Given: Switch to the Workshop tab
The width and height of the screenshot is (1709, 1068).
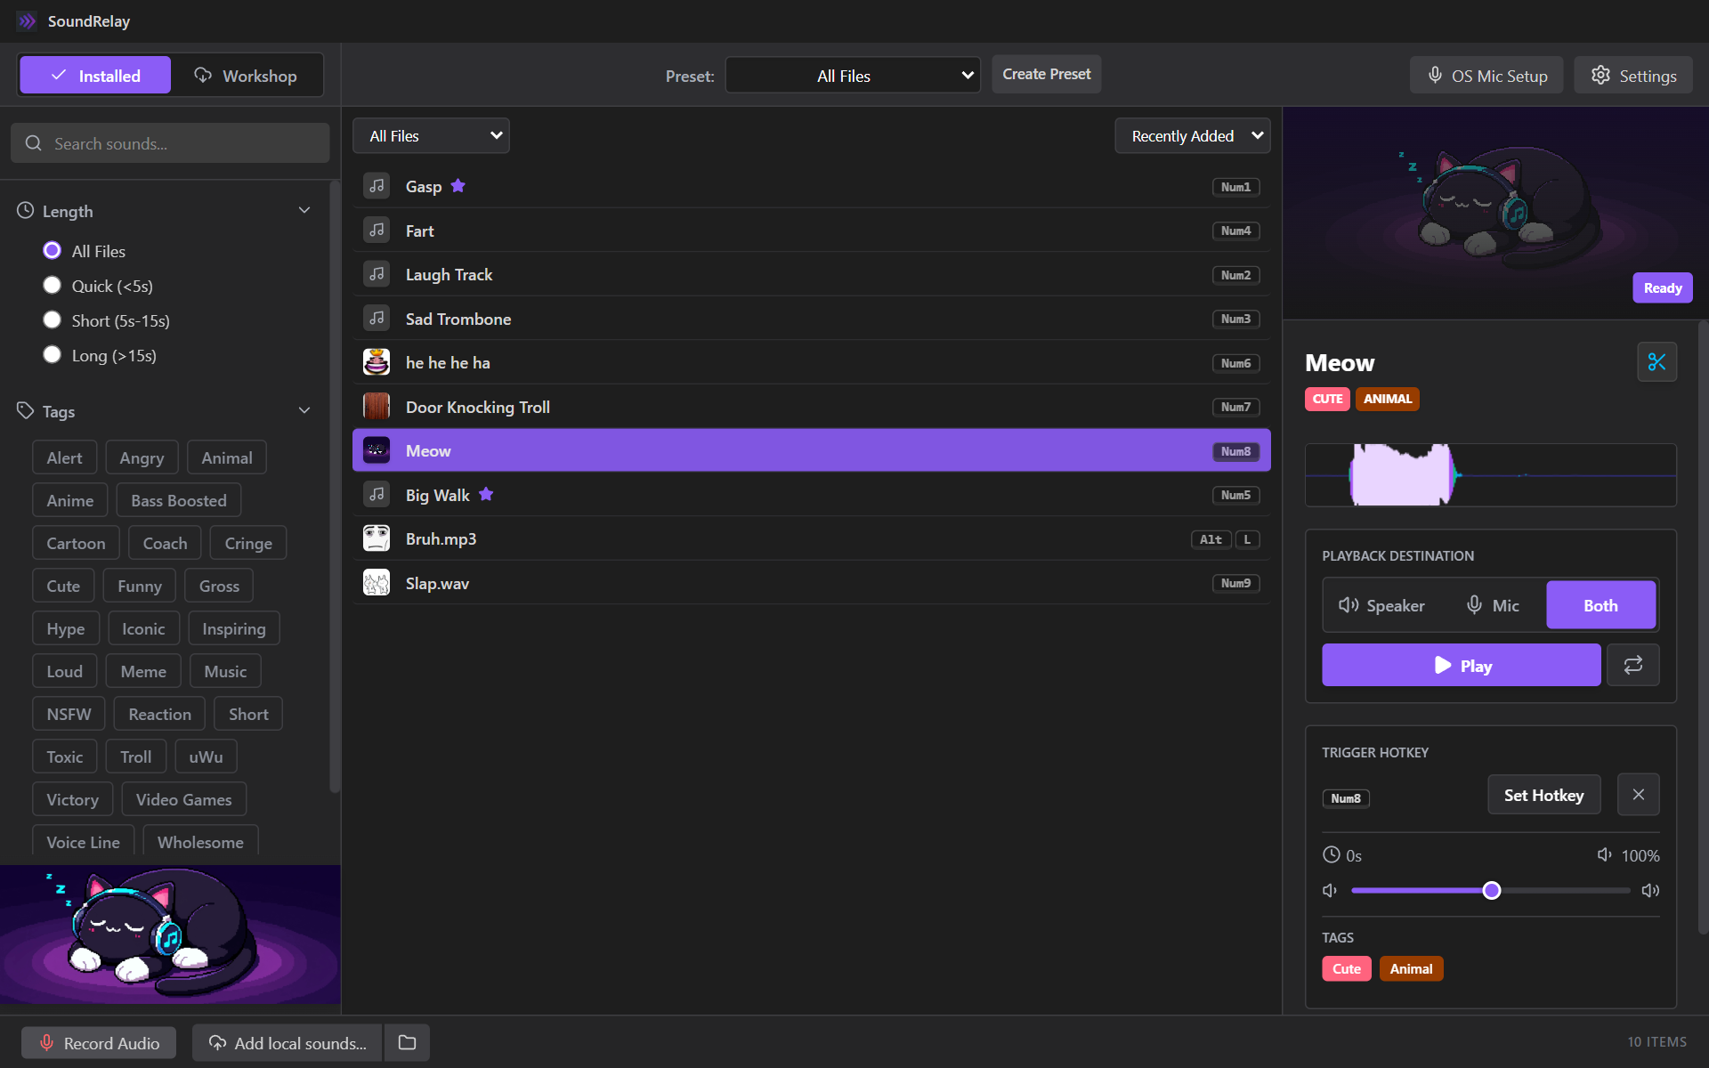Looking at the screenshot, I should (247, 75).
